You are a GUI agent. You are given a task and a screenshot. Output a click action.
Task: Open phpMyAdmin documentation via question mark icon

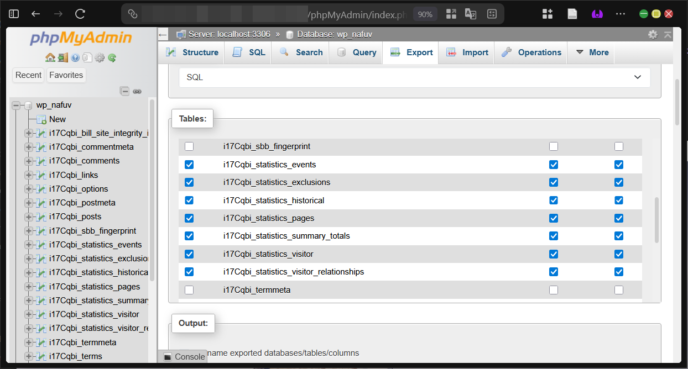pyautogui.click(x=75, y=57)
